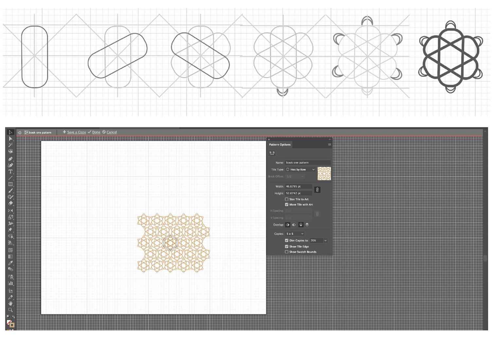Viewport: 502px width, 339px height.
Task: Select the Width tool
Action: pyautogui.click(x=10, y=224)
